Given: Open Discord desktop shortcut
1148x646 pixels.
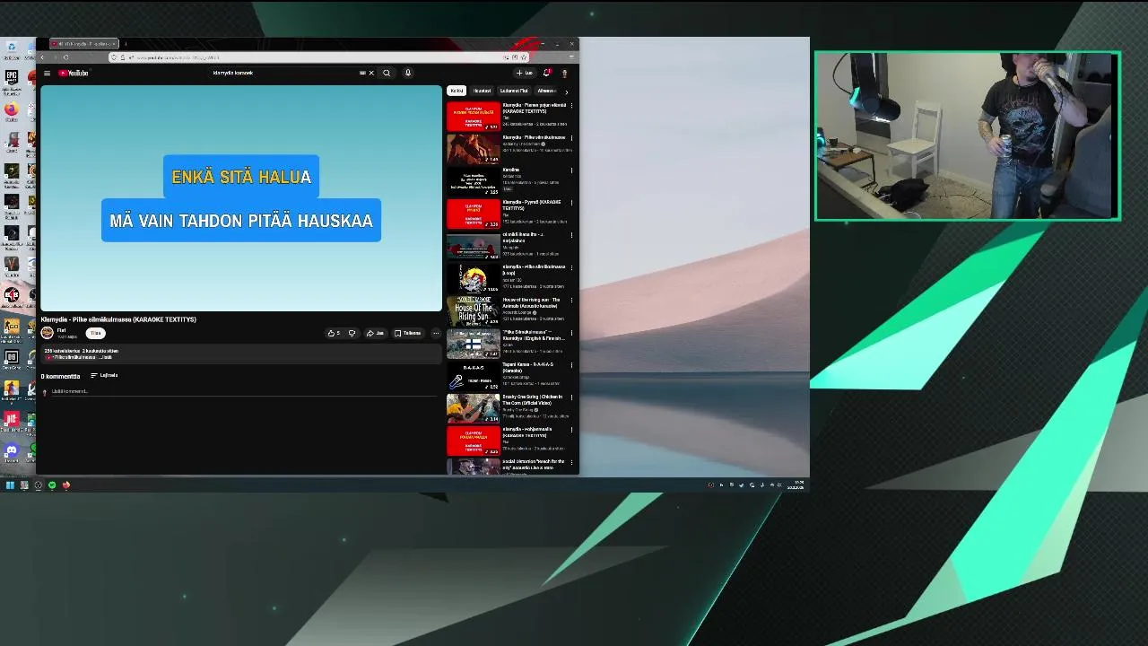Looking at the screenshot, I should (11, 451).
